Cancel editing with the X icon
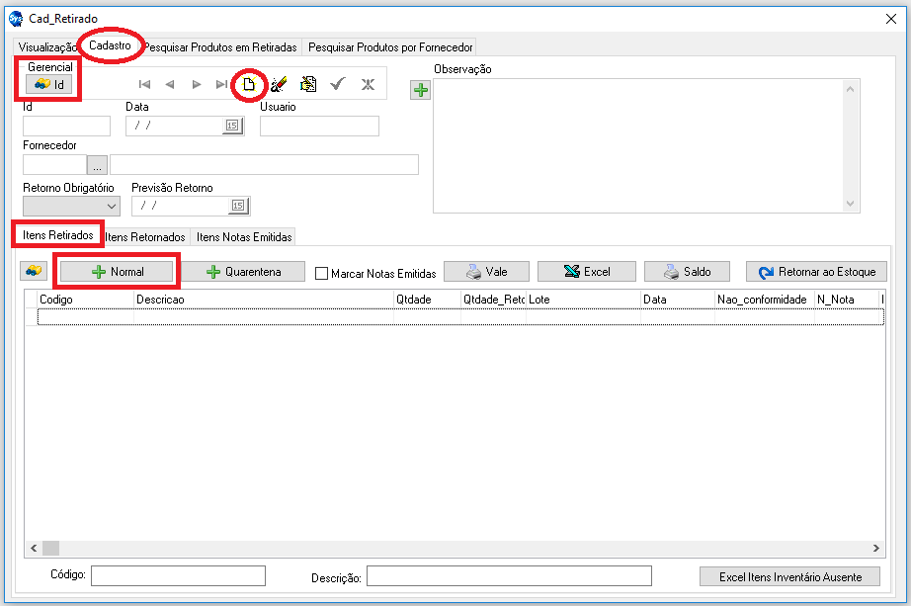 coord(368,84)
